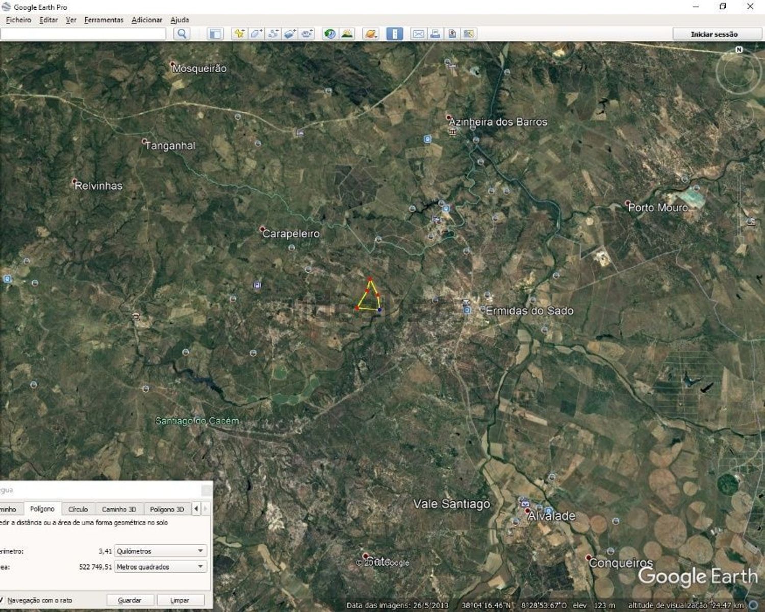765x612 pixels.
Task: Click the ruler measurement tool
Action: point(394,34)
